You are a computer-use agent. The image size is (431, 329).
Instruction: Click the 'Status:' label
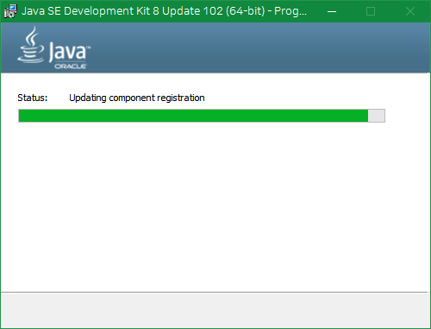tap(33, 98)
